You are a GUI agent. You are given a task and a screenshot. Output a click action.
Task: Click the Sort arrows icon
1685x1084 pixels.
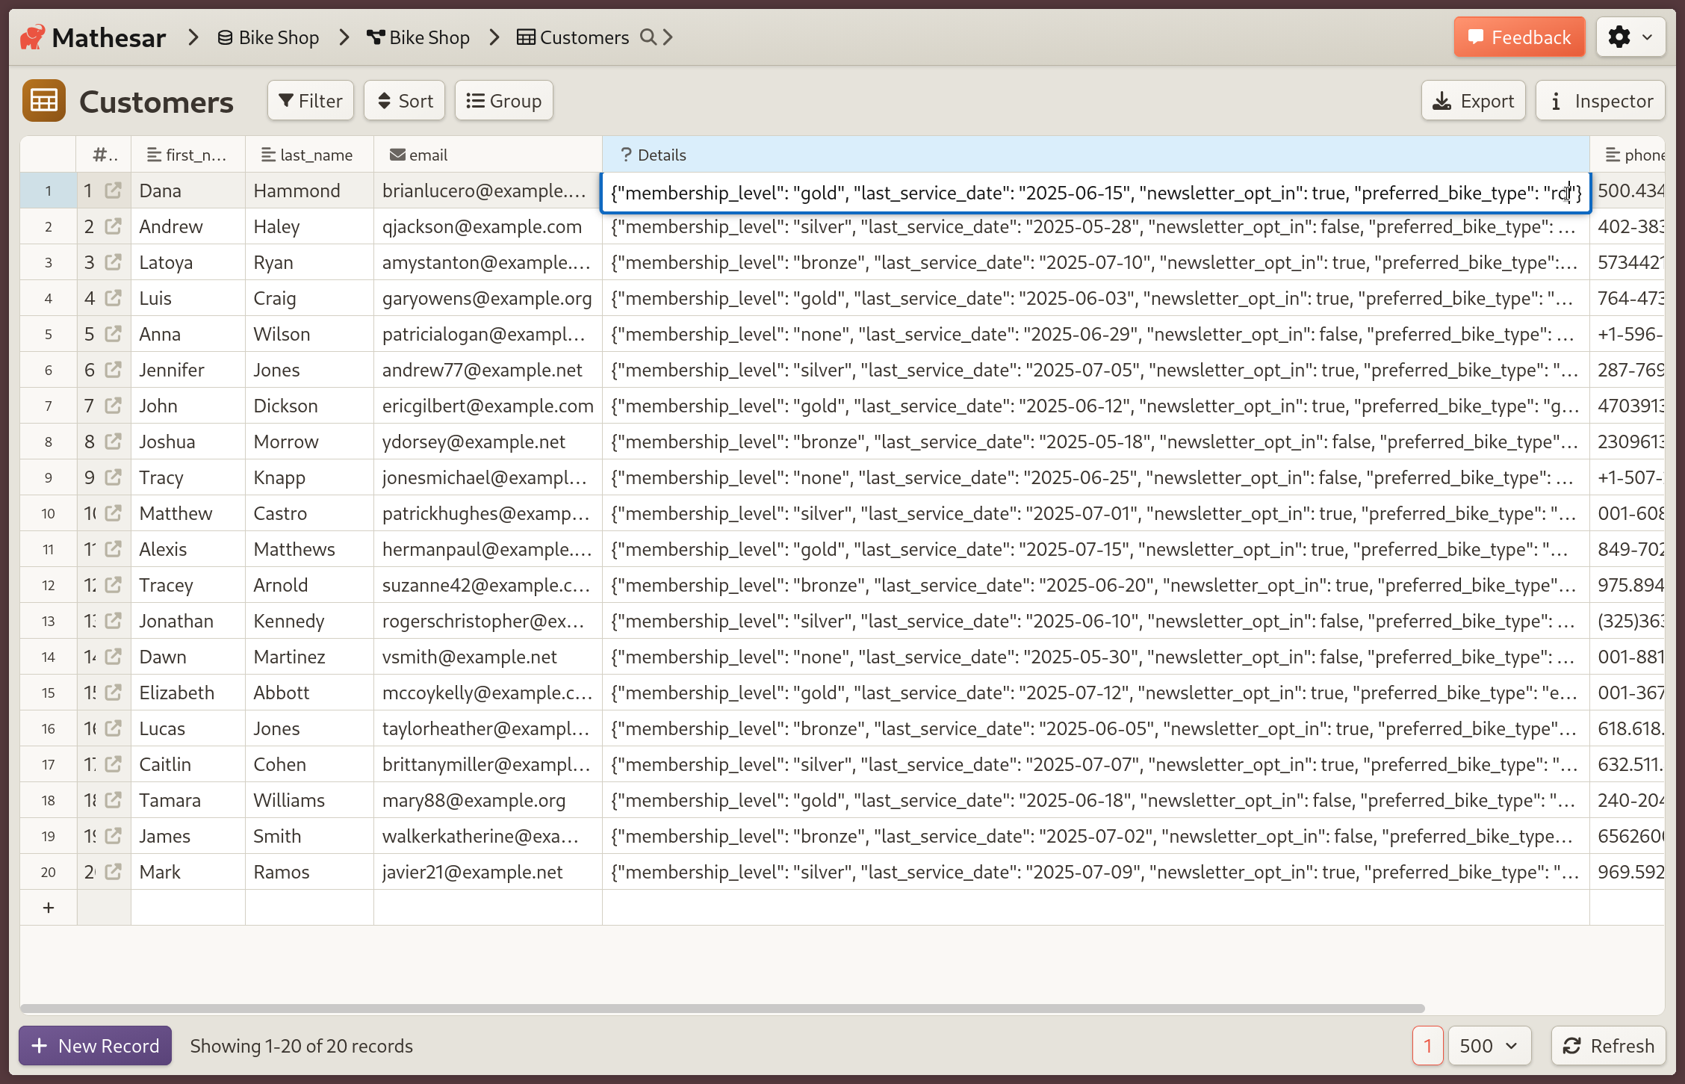coord(384,100)
